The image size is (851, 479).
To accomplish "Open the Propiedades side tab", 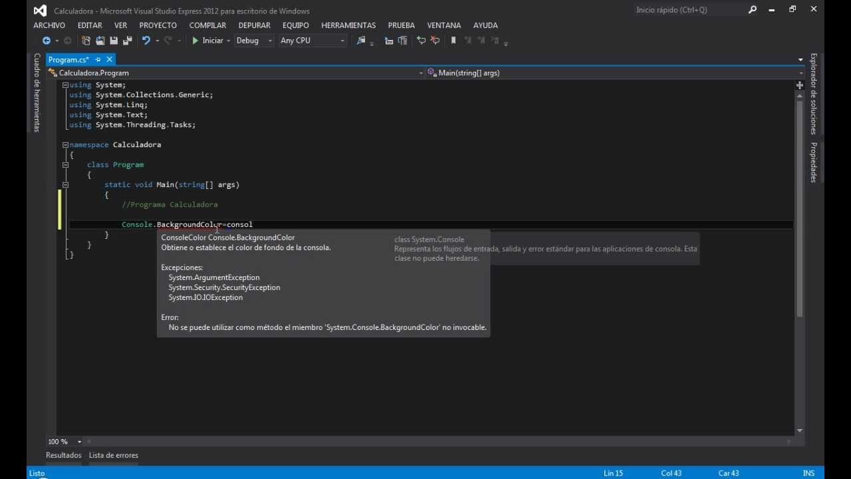I will [x=813, y=162].
